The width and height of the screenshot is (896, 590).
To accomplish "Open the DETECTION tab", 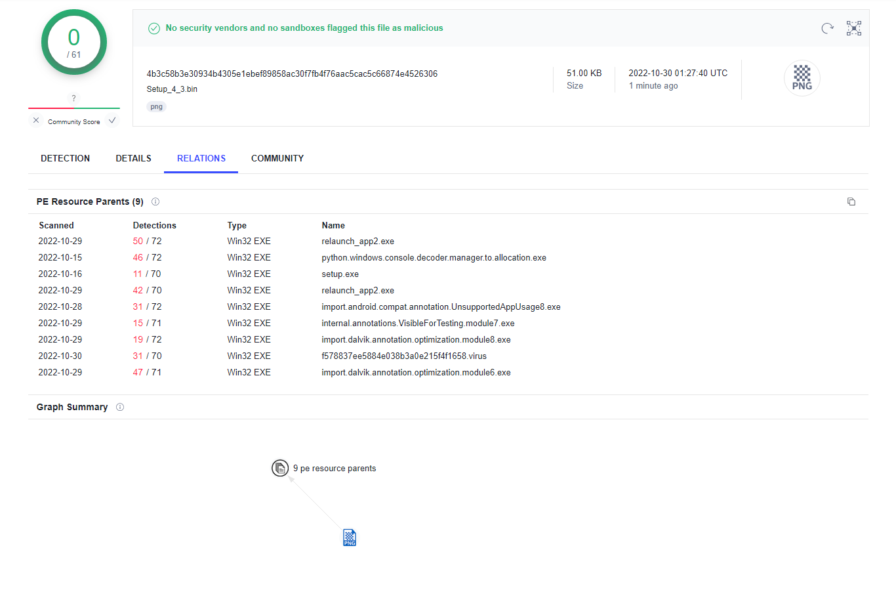I will [x=66, y=159].
